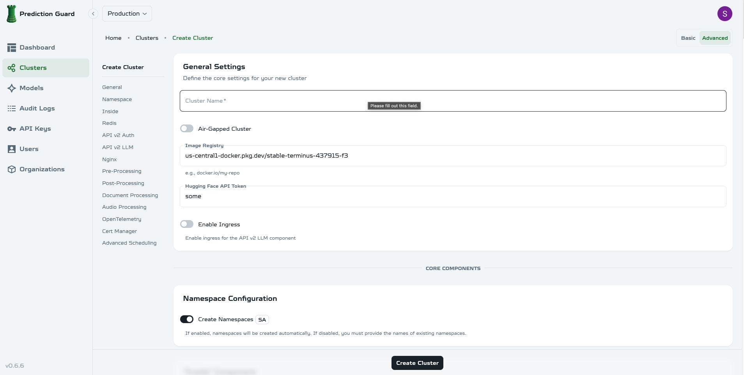This screenshot has height=375, width=744.
Task: Switch to the Basic tab
Action: click(x=688, y=38)
